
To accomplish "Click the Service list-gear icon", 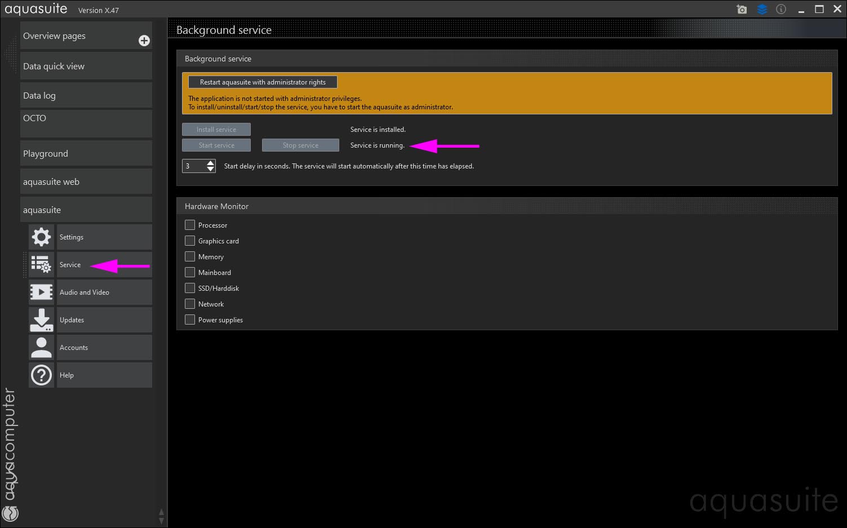I will [x=41, y=265].
